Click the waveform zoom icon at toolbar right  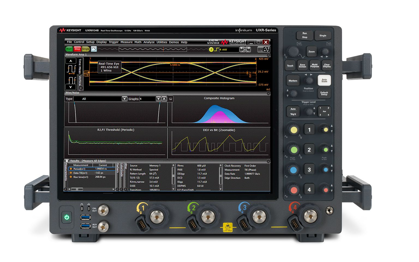267,49
